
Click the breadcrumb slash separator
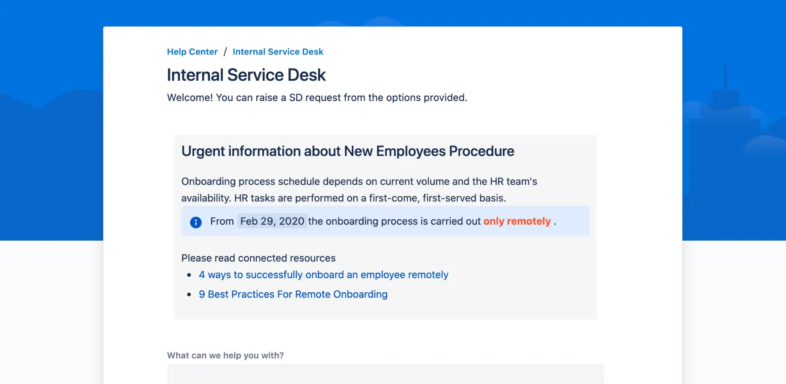[225, 52]
